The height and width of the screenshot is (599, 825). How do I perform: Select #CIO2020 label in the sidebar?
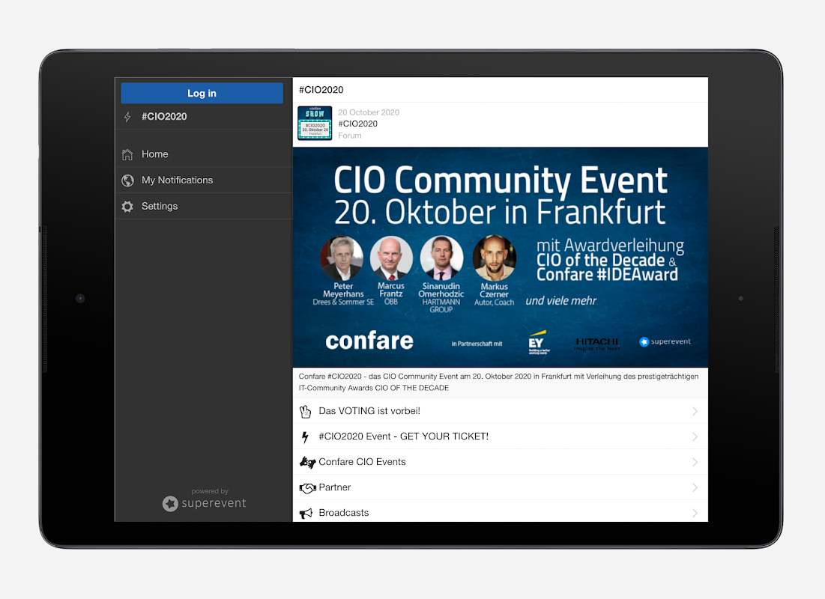point(164,116)
